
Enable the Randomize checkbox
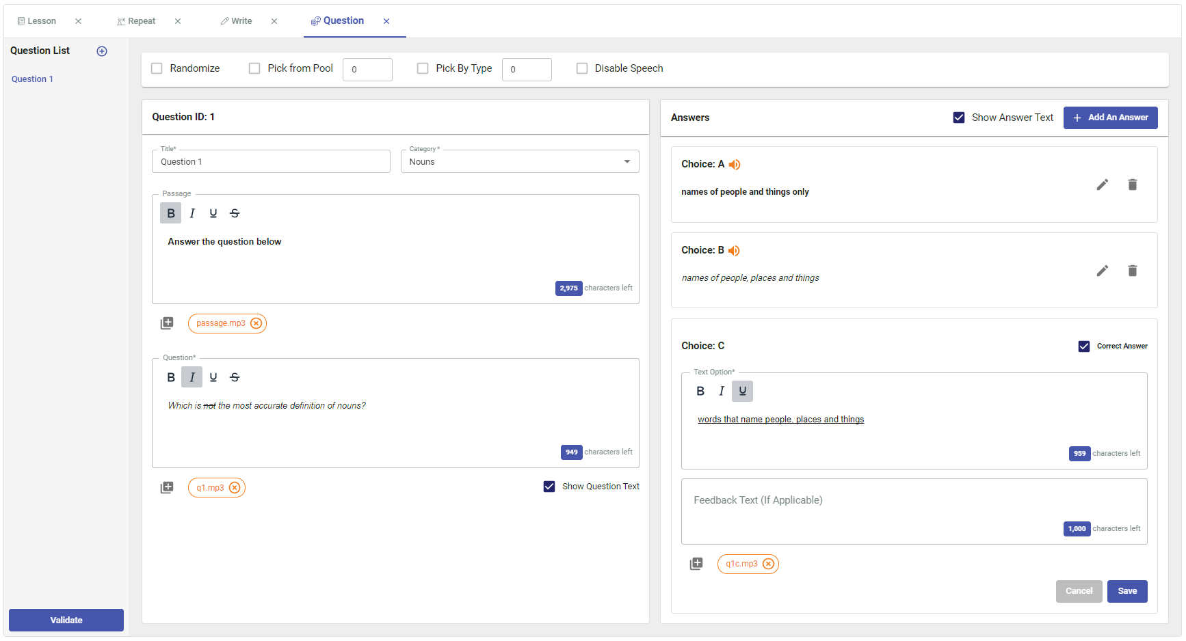tap(157, 68)
